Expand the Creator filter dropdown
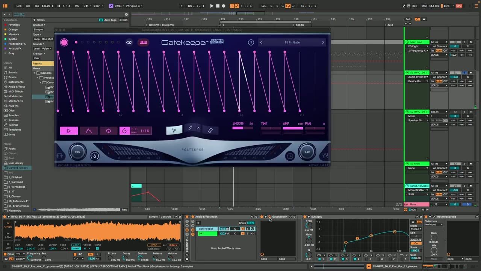Screen dimensions: 481x271 click(39, 53)
